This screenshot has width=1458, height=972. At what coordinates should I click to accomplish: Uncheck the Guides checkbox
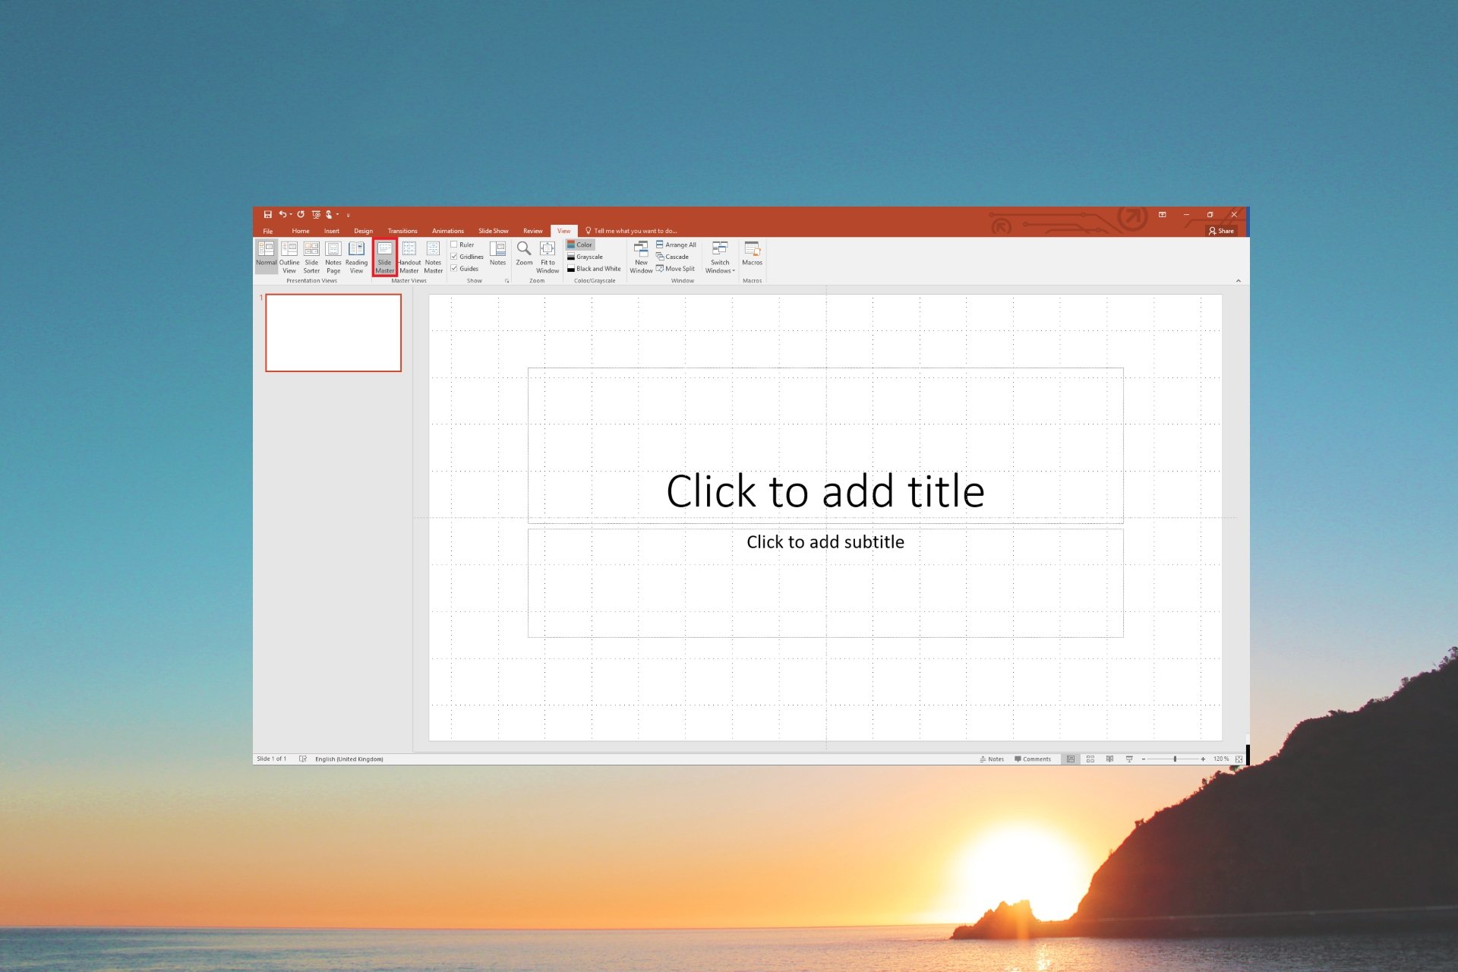(454, 269)
